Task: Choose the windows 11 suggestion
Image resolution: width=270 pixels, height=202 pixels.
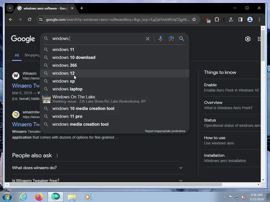Action: 114,50
